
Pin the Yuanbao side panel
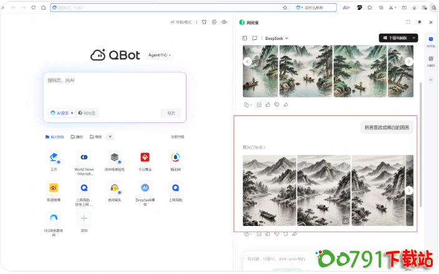tap(420, 22)
